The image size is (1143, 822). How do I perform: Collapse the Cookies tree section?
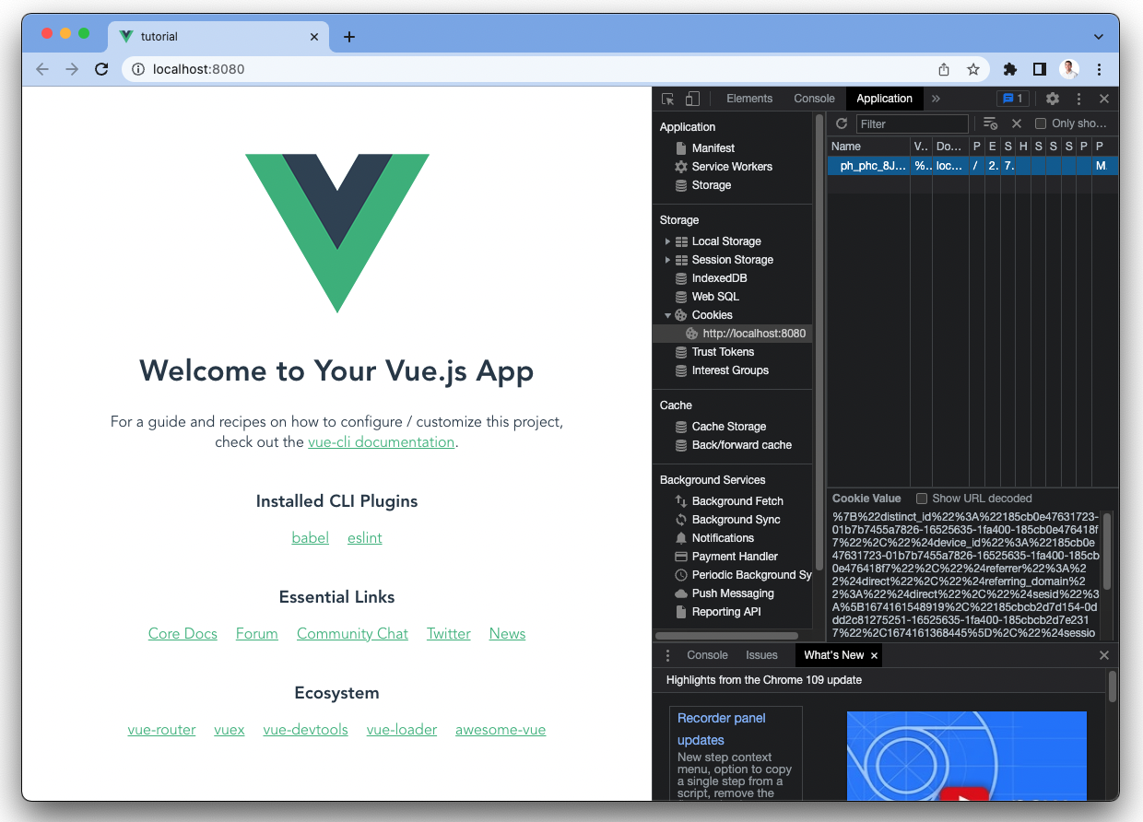pyautogui.click(x=667, y=315)
